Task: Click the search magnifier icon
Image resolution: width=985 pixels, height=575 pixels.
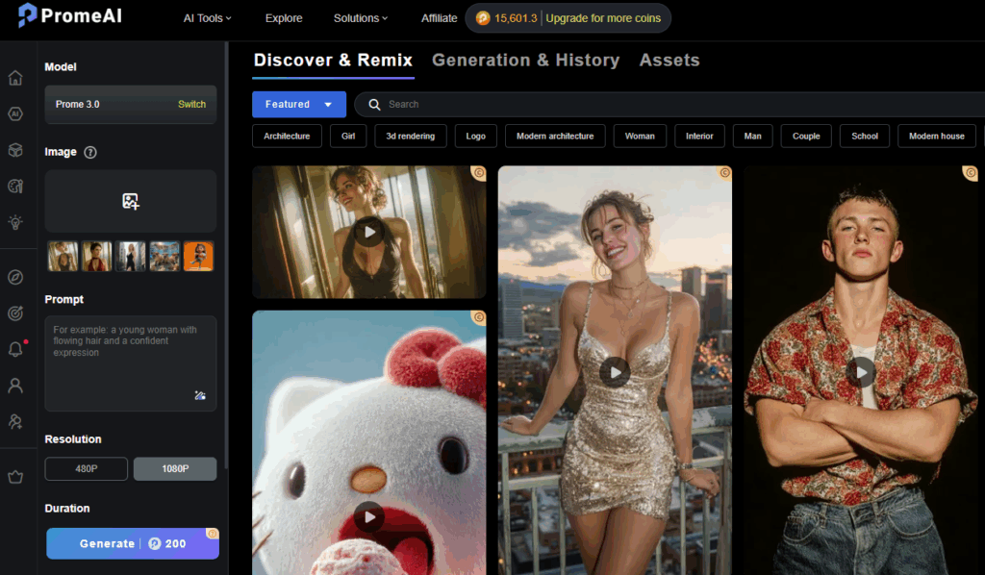Action: (x=374, y=104)
